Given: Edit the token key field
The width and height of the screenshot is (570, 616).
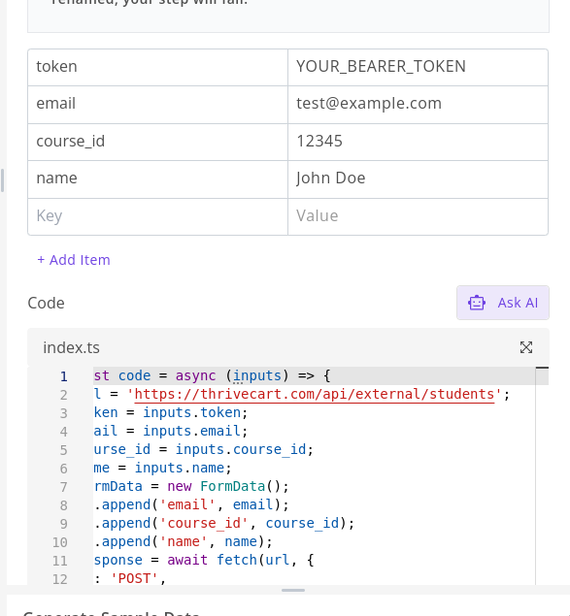Looking at the screenshot, I should (157, 67).
